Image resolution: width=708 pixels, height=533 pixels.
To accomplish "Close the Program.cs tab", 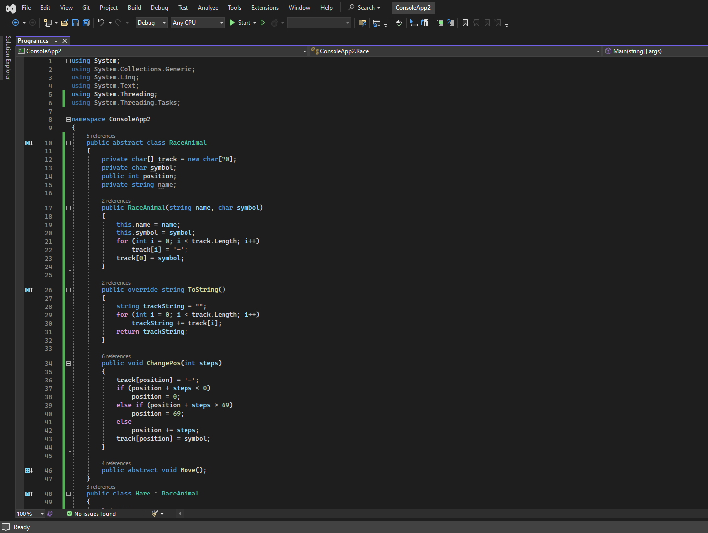I will [x=65, y=41].
